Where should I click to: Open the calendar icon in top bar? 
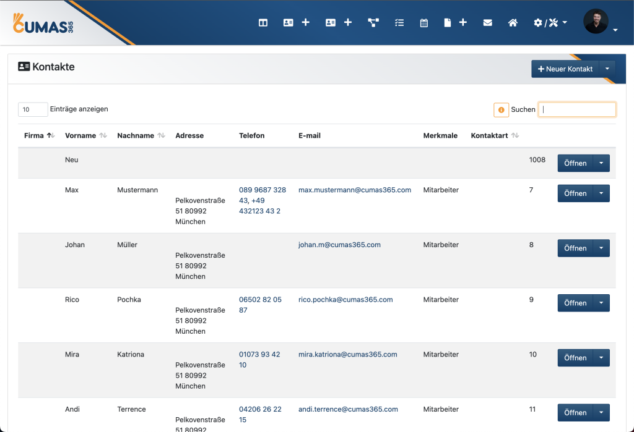424,23
